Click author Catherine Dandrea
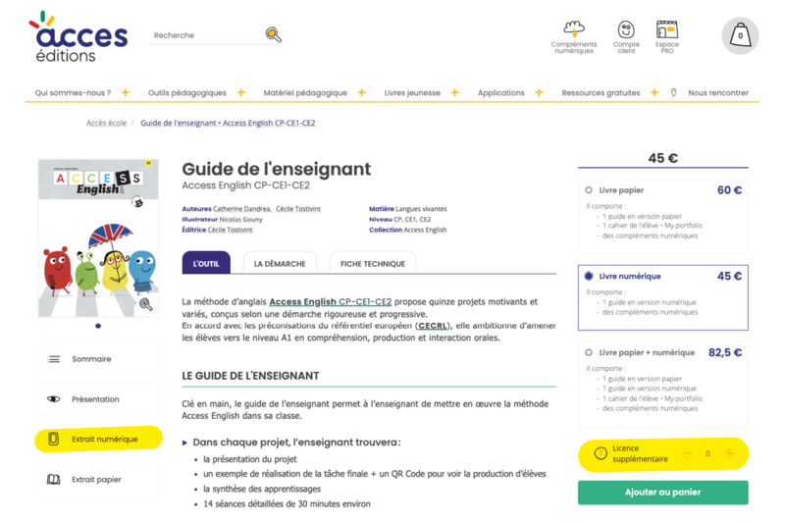This screenshot has height=523, width=785. (x=241, y=209)
